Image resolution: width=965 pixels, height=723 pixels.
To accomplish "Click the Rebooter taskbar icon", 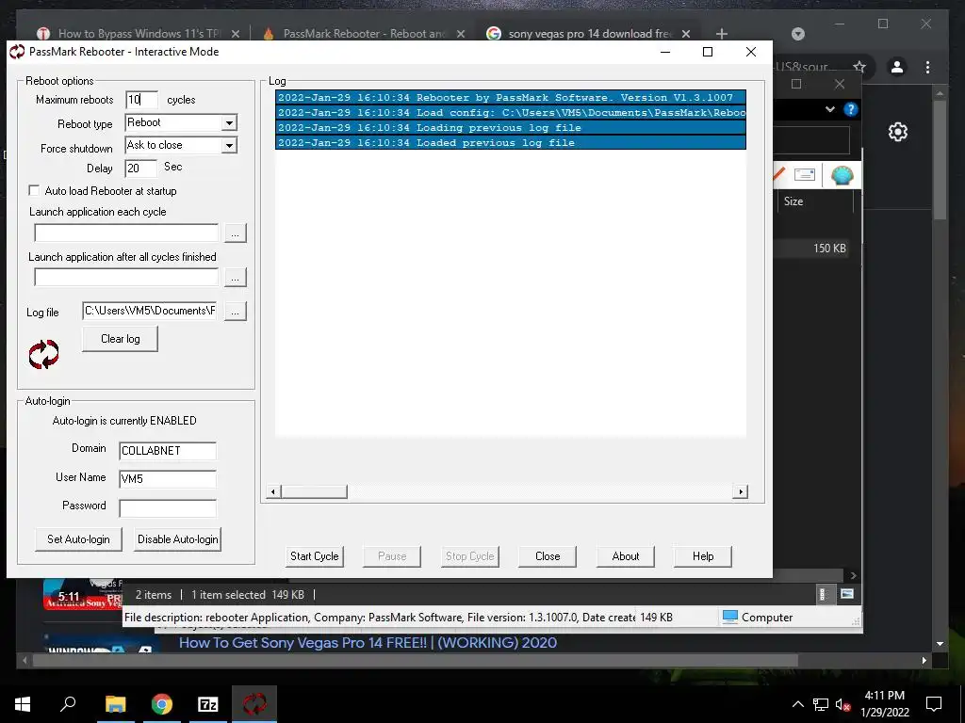I will pyautogui.click(x=254, y=704).
